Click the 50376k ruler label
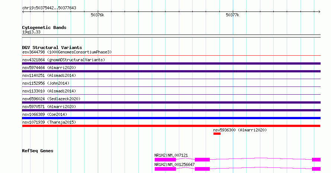The height and width of the screenshot is (173, 331). (97, 15)
